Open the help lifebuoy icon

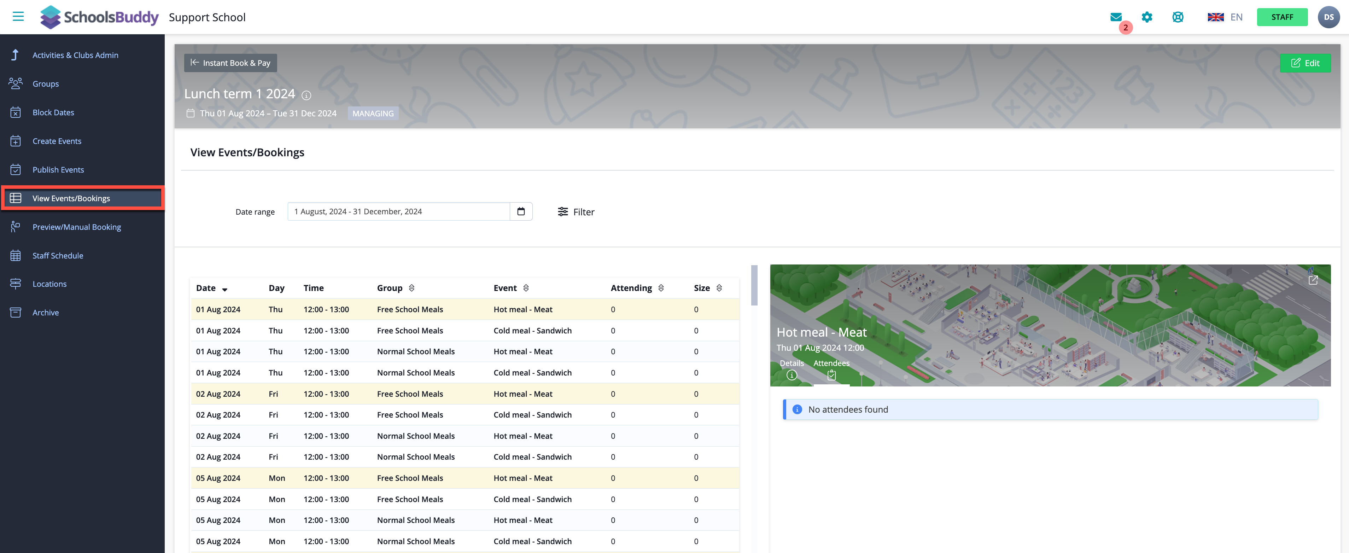[x=1178, y=17]
